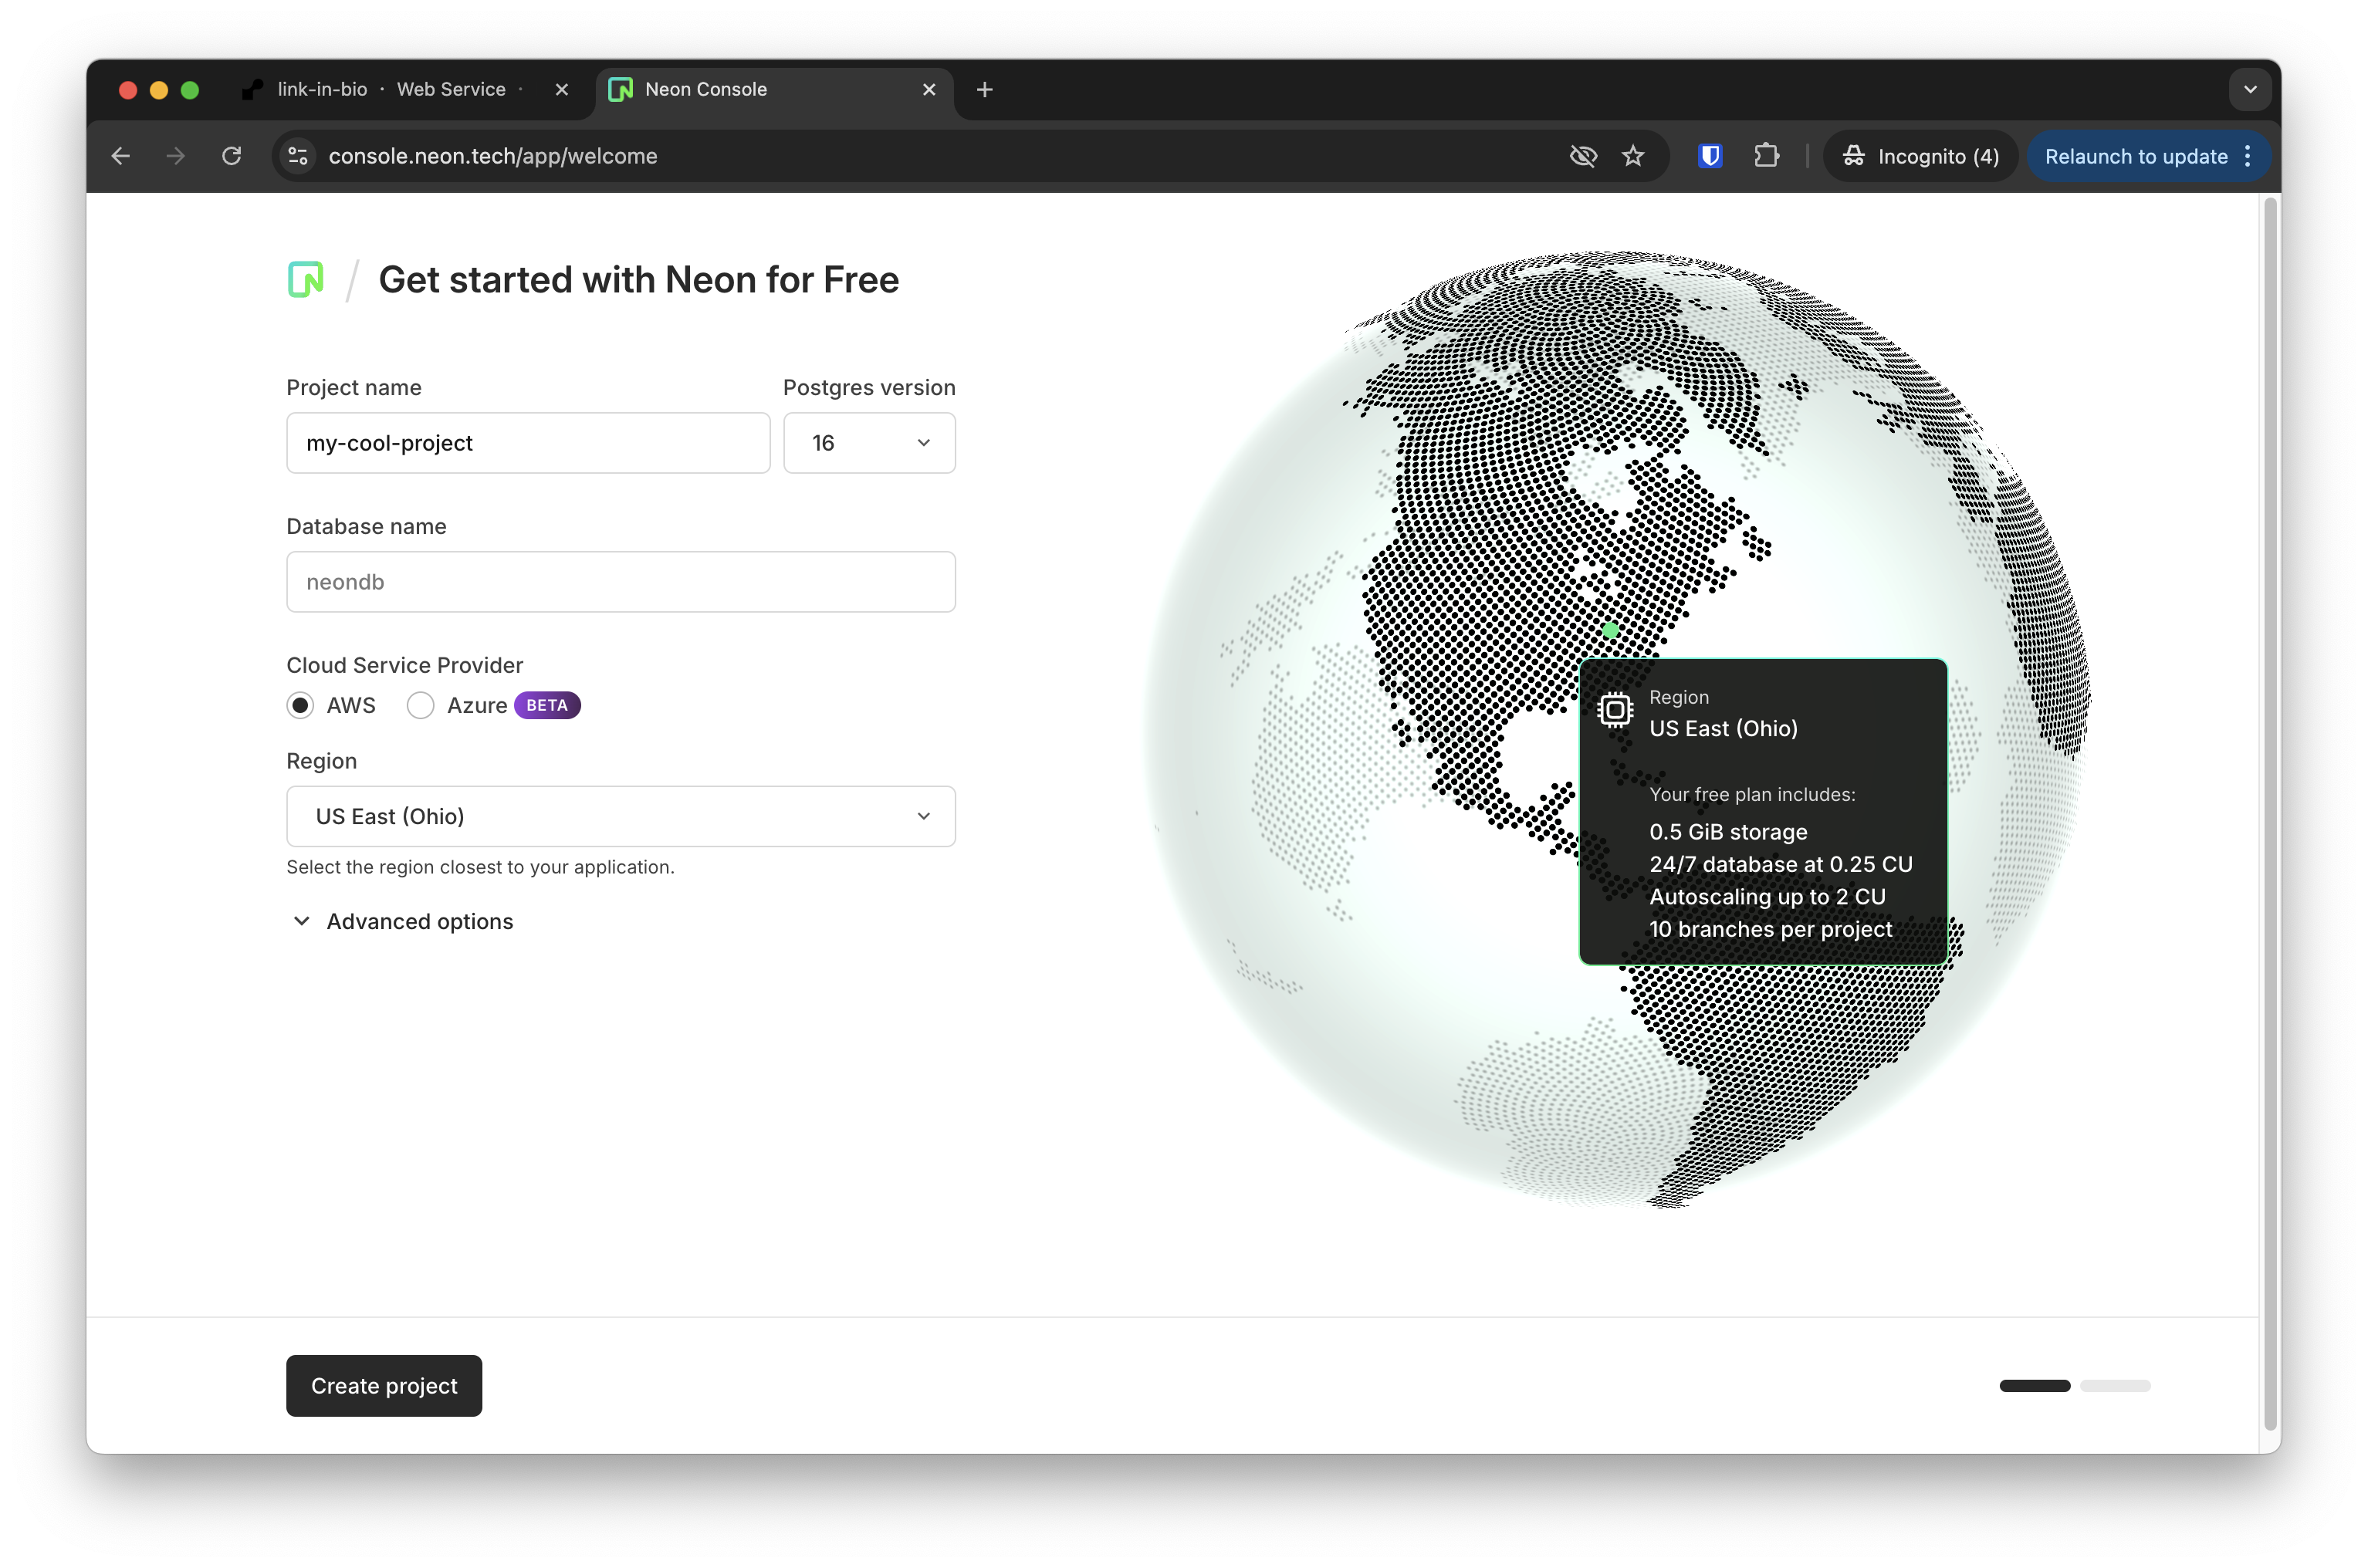The image size is (2368, 1568).
Task: Click the crossed-eye tracking protection icon
Action: [x=1582, y=156]
